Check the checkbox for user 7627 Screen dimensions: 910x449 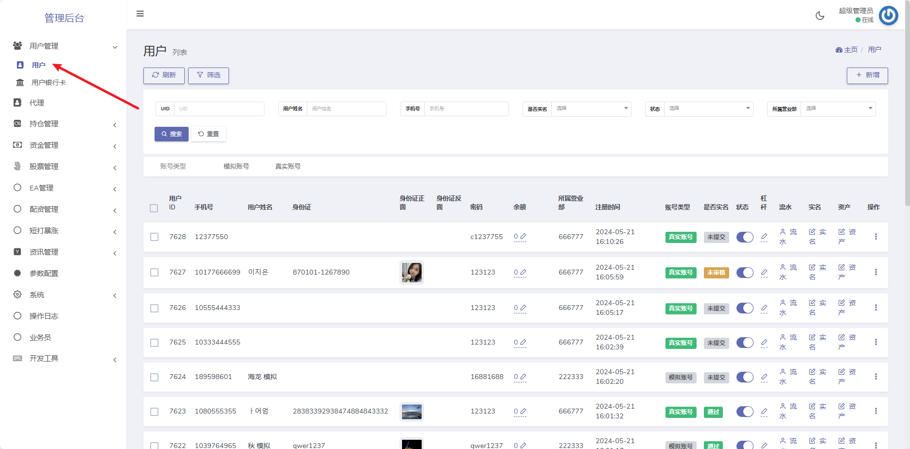coord(155,273)
